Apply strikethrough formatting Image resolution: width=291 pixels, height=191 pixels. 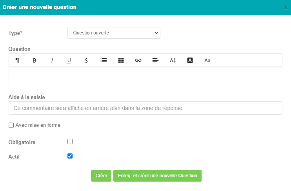[86, 60]
